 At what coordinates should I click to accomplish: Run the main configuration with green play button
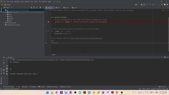pos(150,5)
